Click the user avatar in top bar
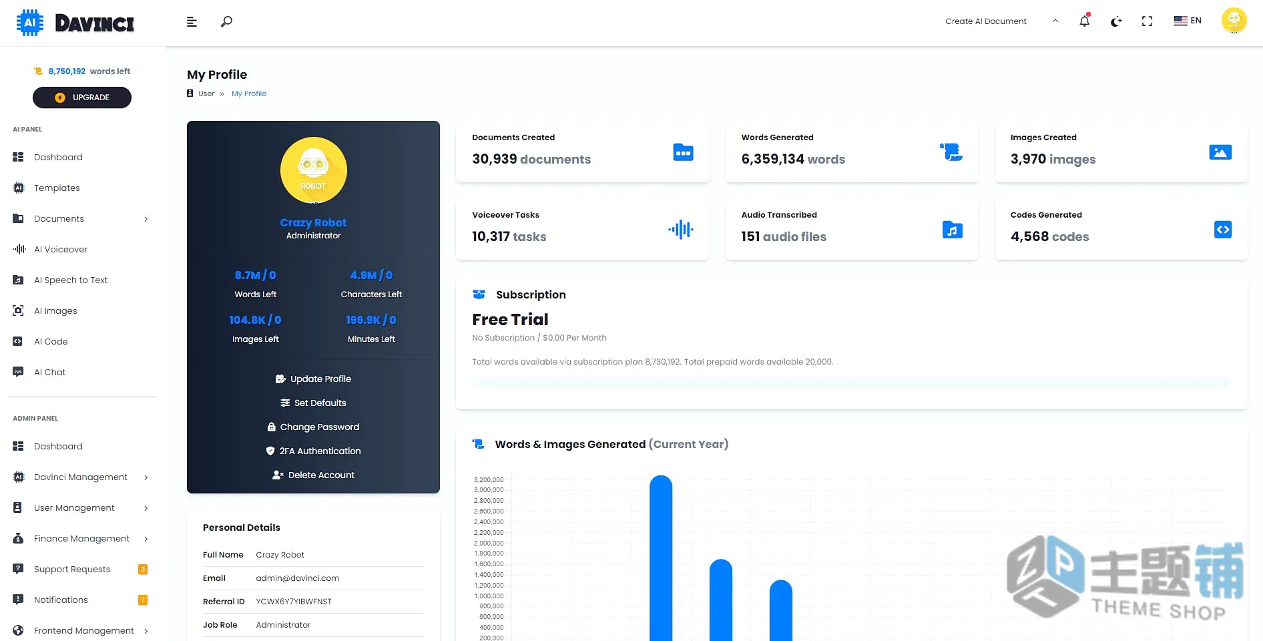The width and height of the screenshot is (1263, 641). tap(1234, 21)
